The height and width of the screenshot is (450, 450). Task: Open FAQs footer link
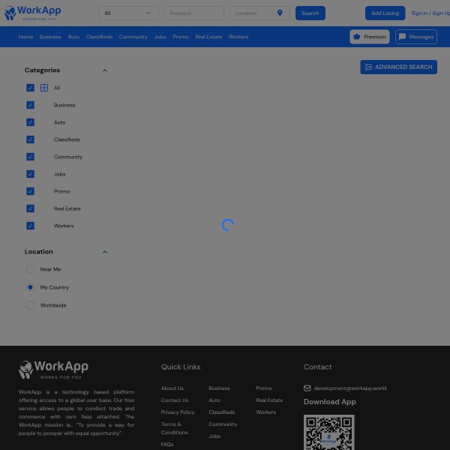pyautogui.click(x=167, y=444)
